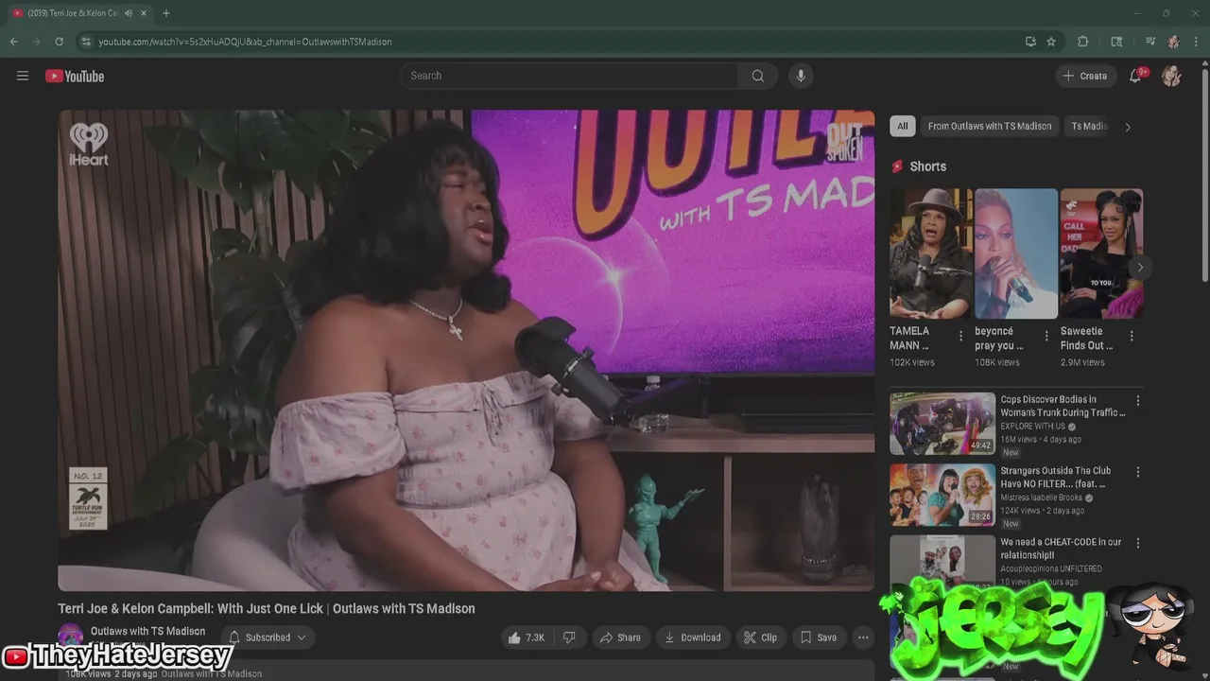This screenshot has width=1210, height=681.
Task: Click Mistress Isabelle Brooks channel name
Action: (1042, 498)
